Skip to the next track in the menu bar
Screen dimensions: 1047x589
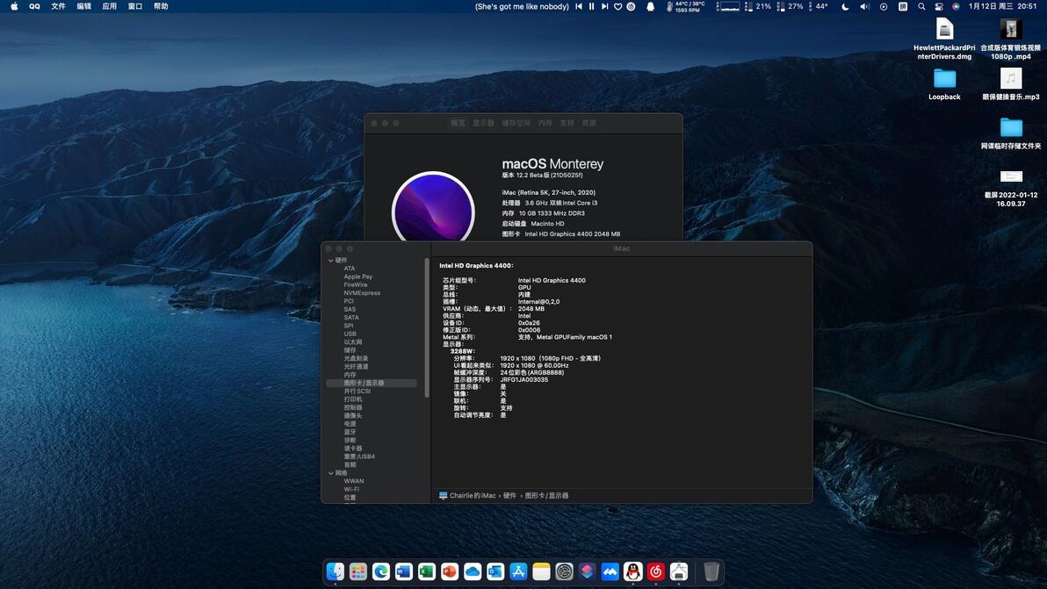pyautogui.click(x=604, y=6)
